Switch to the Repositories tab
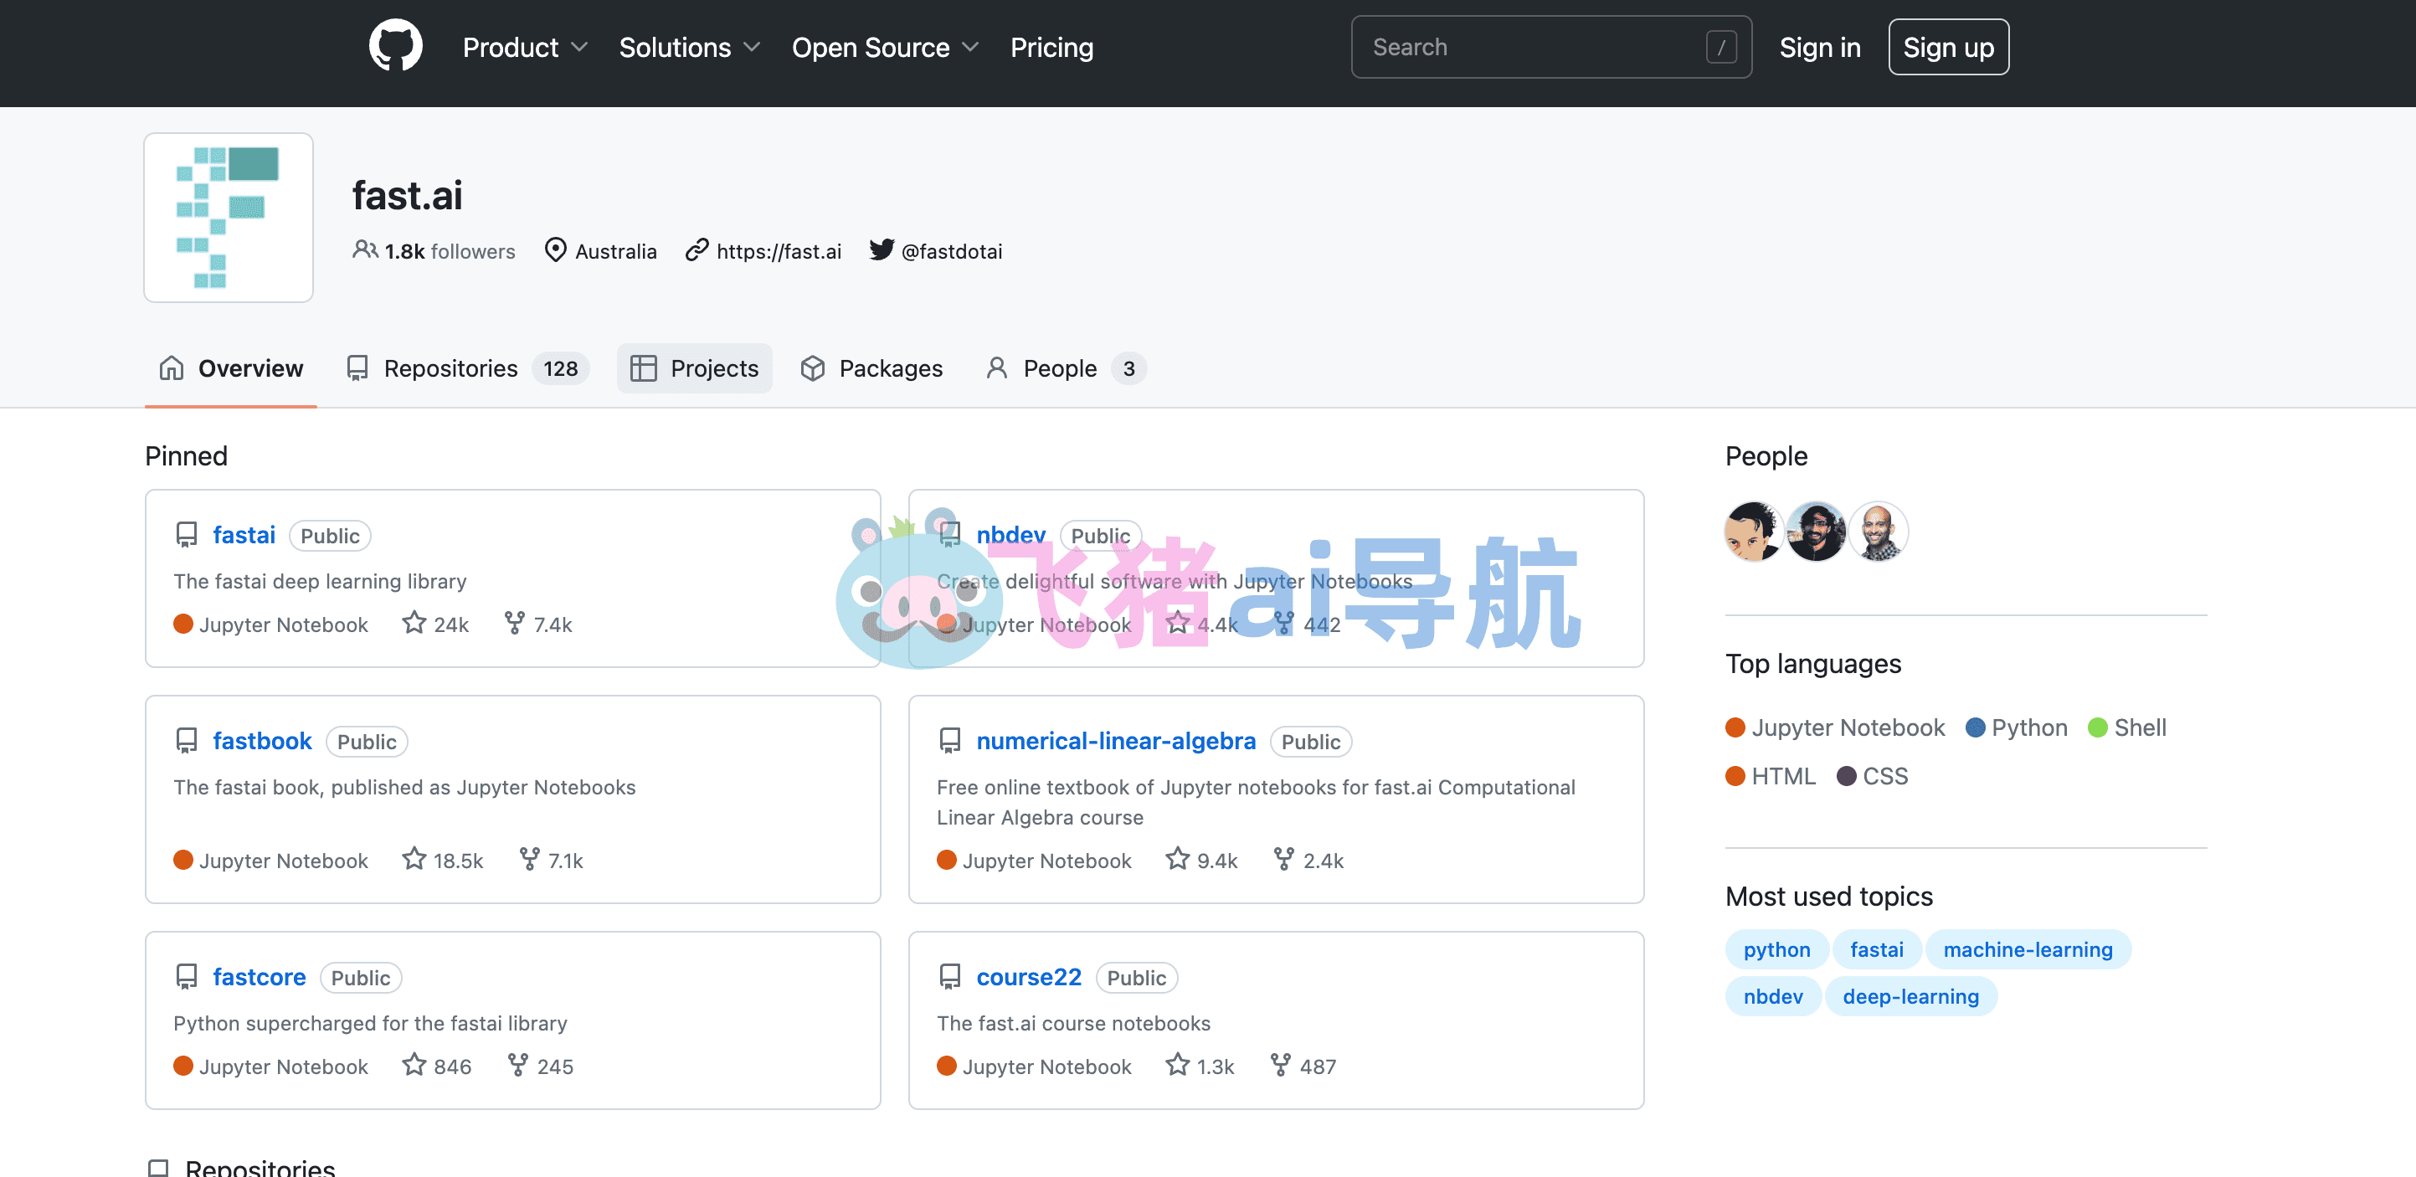The image size is (2416, 1177). click(466, 367)
